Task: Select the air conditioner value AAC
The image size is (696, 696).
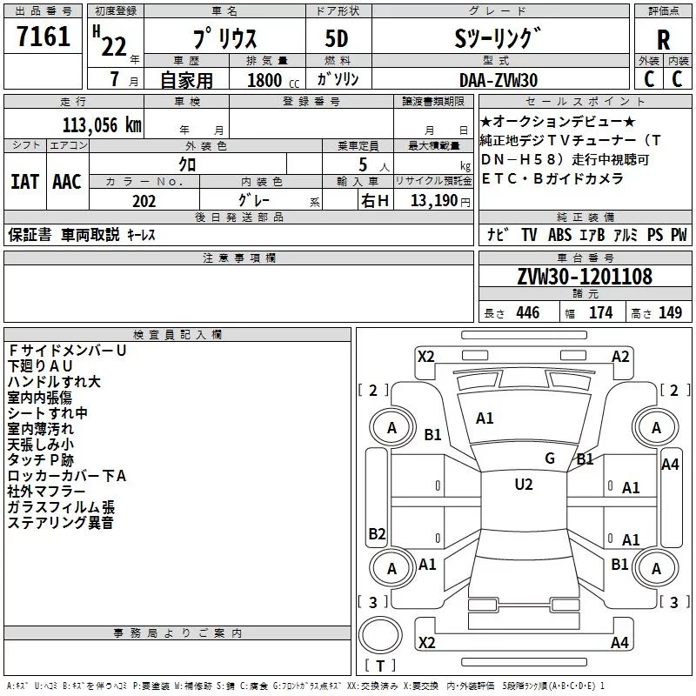Action: (67, 182)
